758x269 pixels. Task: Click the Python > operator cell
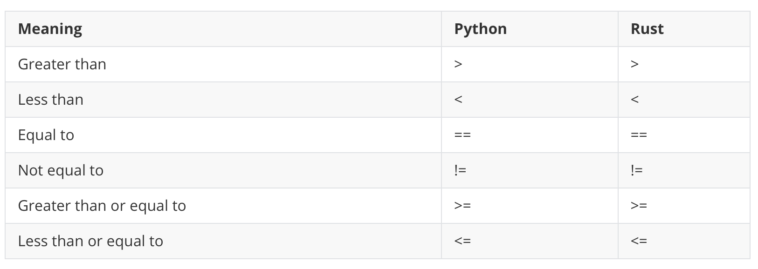[x=530, y=64]
